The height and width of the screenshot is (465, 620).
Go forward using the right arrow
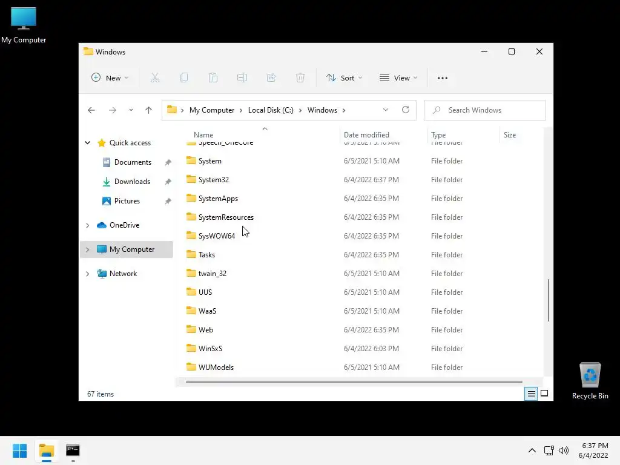[x=113, y=110]
